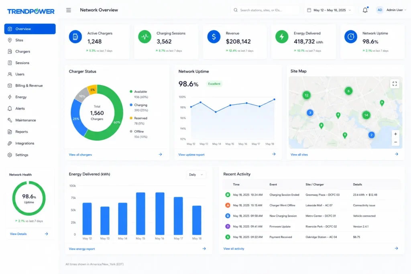Click the green Available legend dot
The width and height of the screenshot is (411, 274).
(x=131, y=91)
